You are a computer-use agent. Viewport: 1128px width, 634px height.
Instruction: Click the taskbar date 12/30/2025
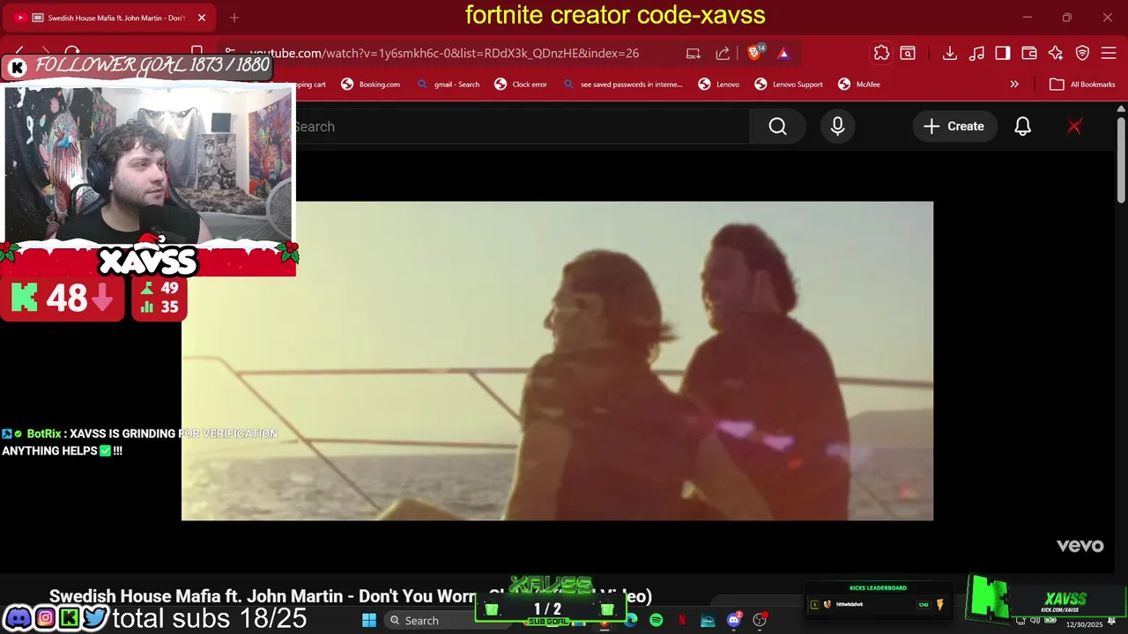click(x=1084, y=625)
